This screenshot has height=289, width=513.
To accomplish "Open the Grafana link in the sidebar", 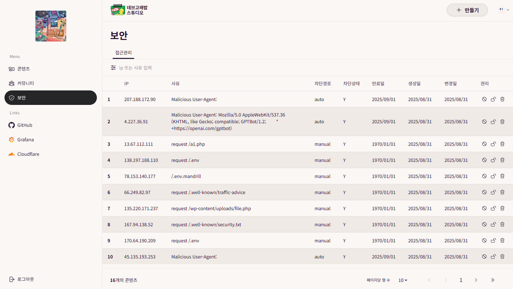I will pos(25,140).
